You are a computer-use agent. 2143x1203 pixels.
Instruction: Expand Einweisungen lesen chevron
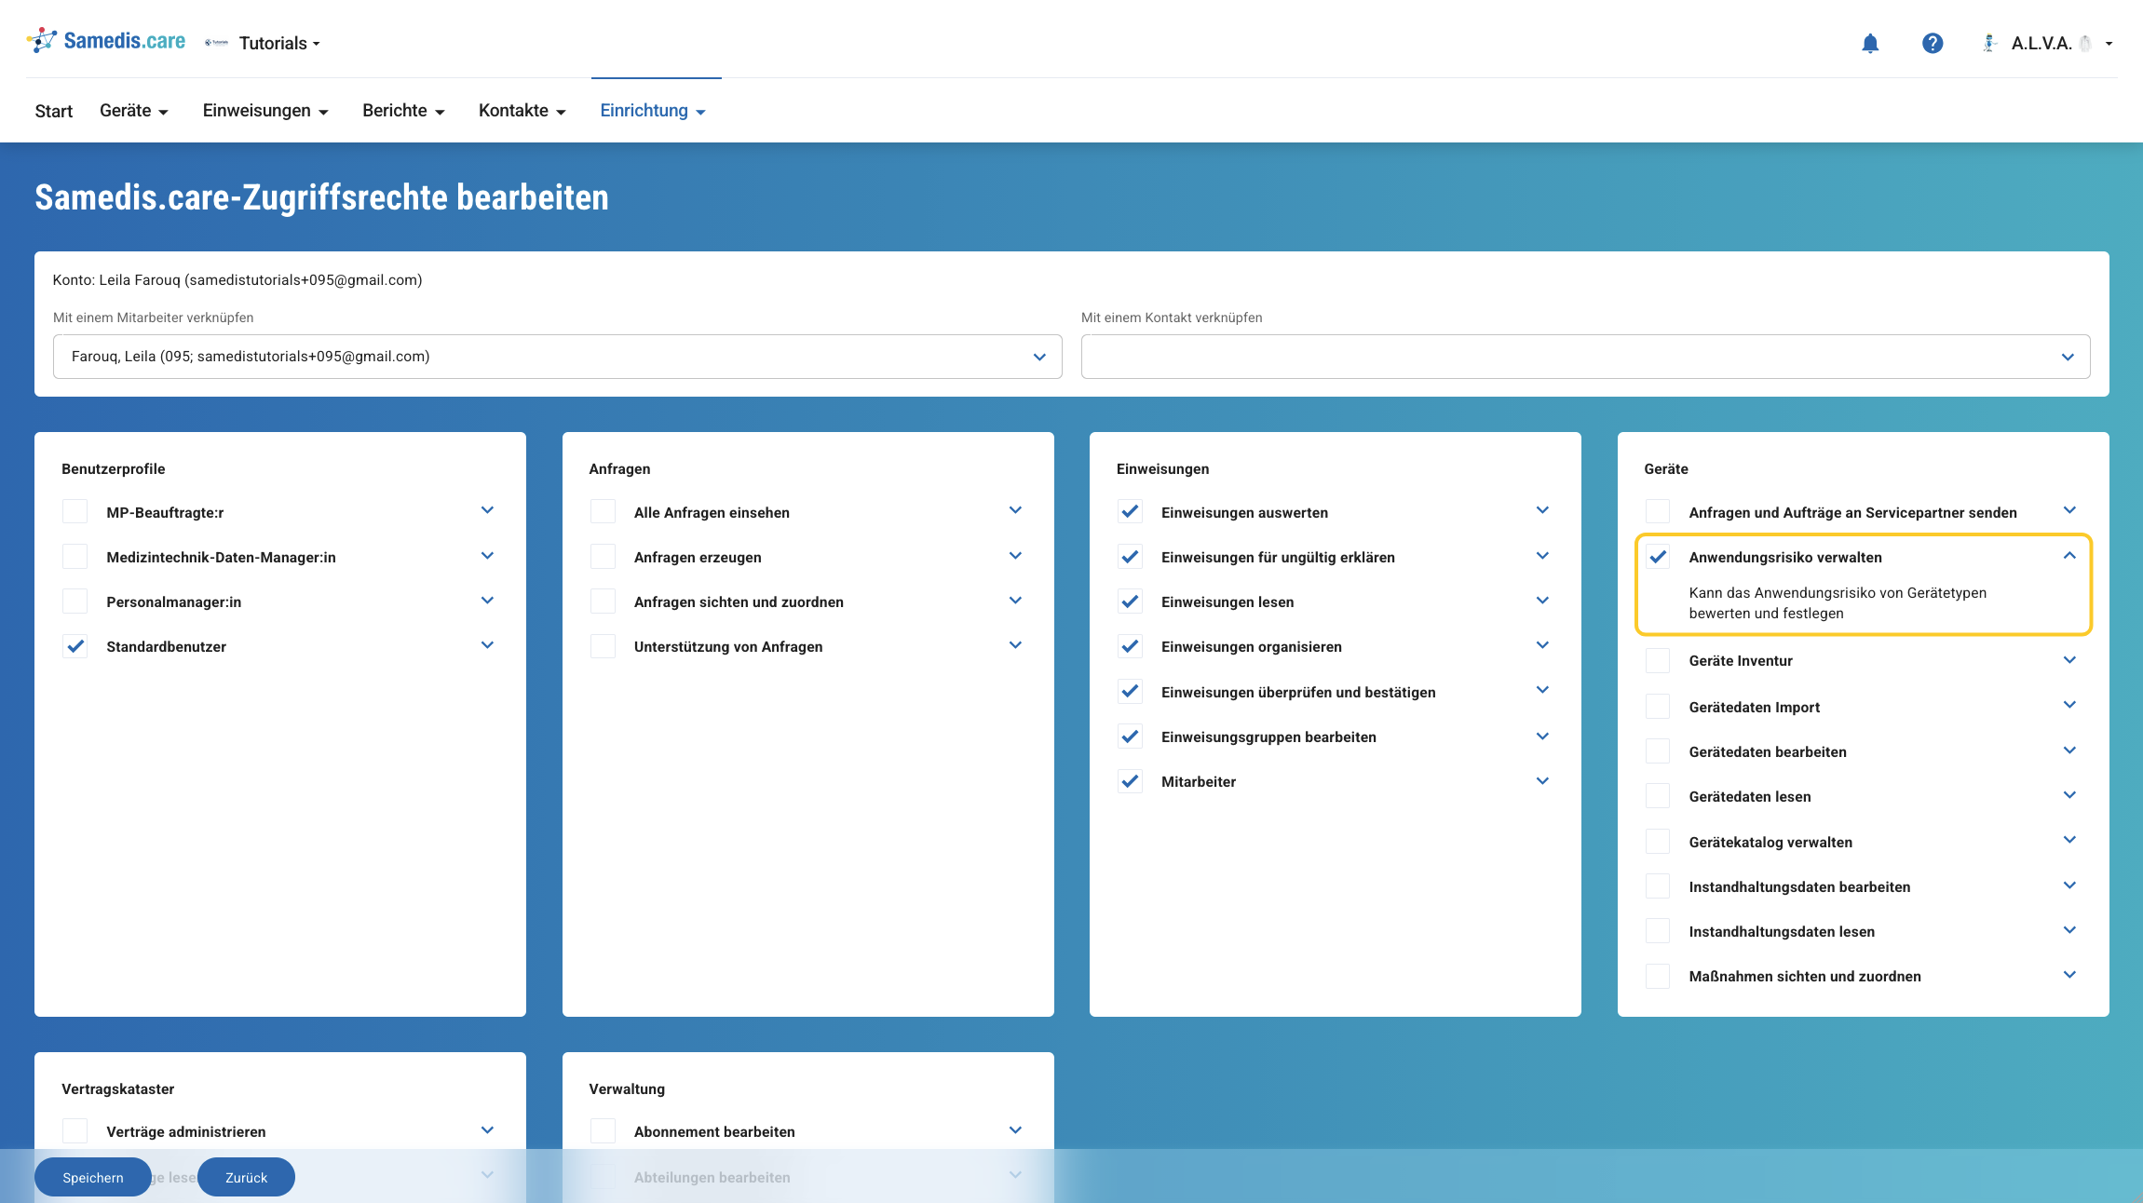1542,601
